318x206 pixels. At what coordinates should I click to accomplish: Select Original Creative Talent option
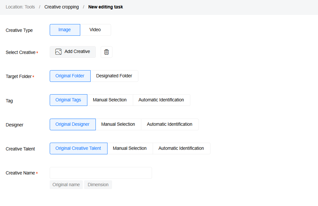[79, 148]
